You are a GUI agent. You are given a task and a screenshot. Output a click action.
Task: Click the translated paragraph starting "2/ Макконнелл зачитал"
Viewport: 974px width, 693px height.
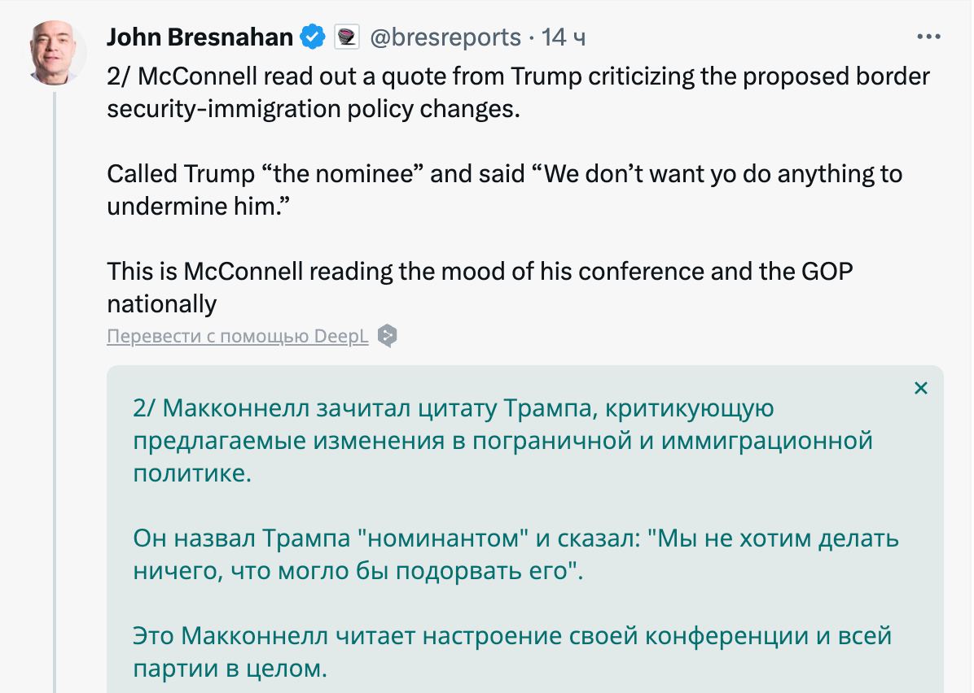[502, 440]
